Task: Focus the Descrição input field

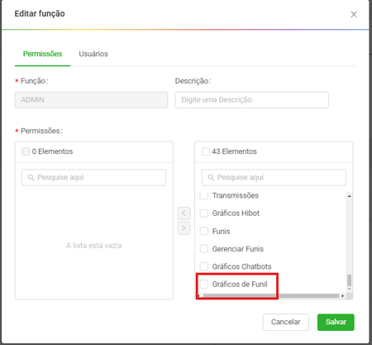Action: tap(252, 100)
